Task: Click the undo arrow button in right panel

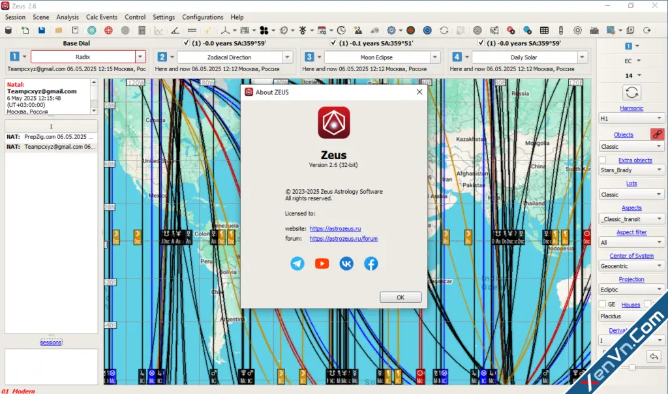Action: coord(654,357)
